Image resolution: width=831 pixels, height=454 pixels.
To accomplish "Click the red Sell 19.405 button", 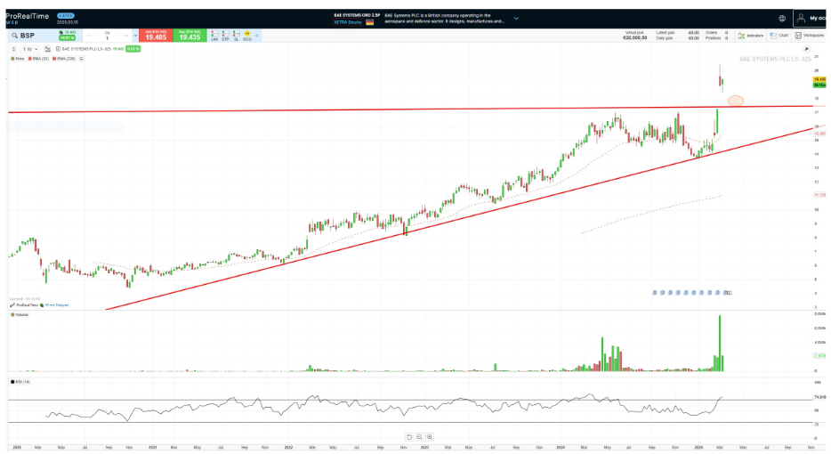I will [157, 36].
